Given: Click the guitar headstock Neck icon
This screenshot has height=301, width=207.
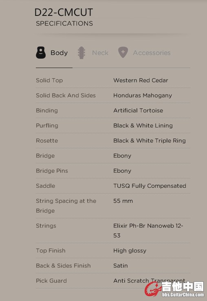Looking at the screenshot, I should (81, 53).
